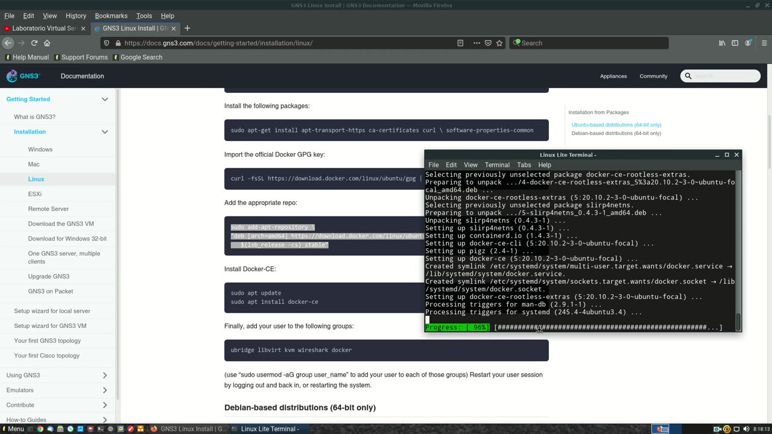
Task: Open a new Firefox tab with plus
Action: pos(187,28)
